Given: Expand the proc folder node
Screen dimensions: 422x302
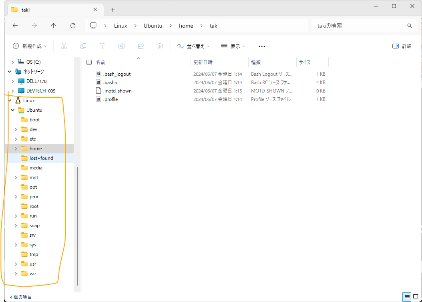Looking at the screenshot, I should [x=16, y=197].
